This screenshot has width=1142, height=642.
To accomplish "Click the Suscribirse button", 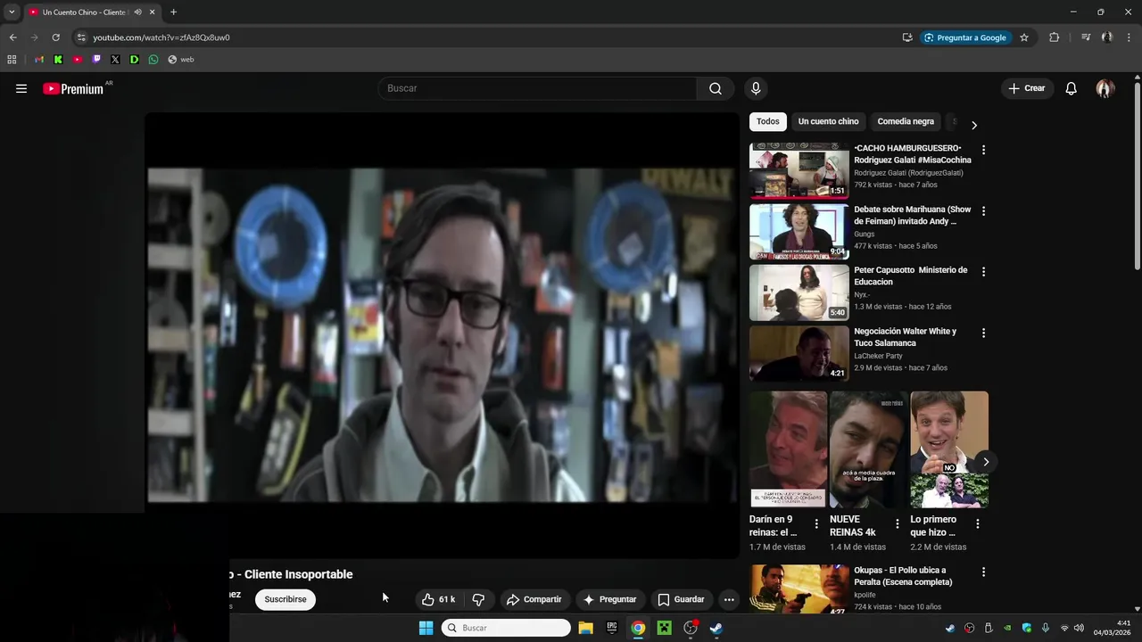I will (x=285, y=599).
